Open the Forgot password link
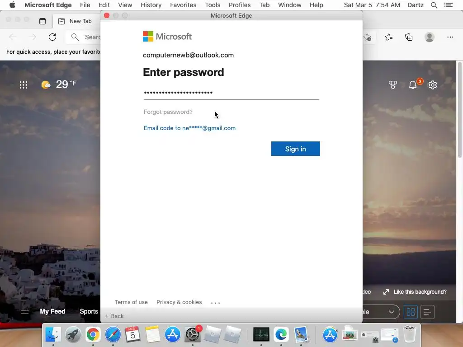Image resolution: width=463 pixels, height=347 pixels. [x=168, y=112]
